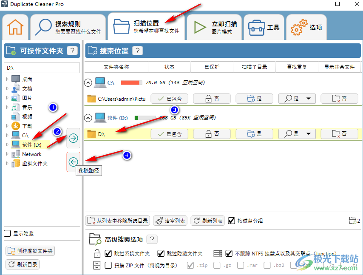Expand the 音乐 tree node
Image resolution: width=363 pixels, height=275 pixels.
[x=7, y=108]
